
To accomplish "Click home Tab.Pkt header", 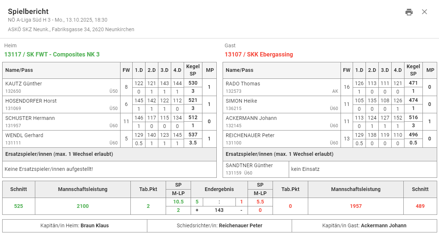I will click(x=148, y=189).
